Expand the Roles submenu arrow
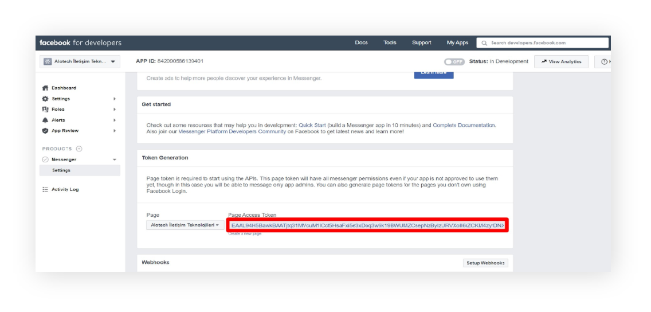Viewport: 651px width, 312px height. [115, 110]
